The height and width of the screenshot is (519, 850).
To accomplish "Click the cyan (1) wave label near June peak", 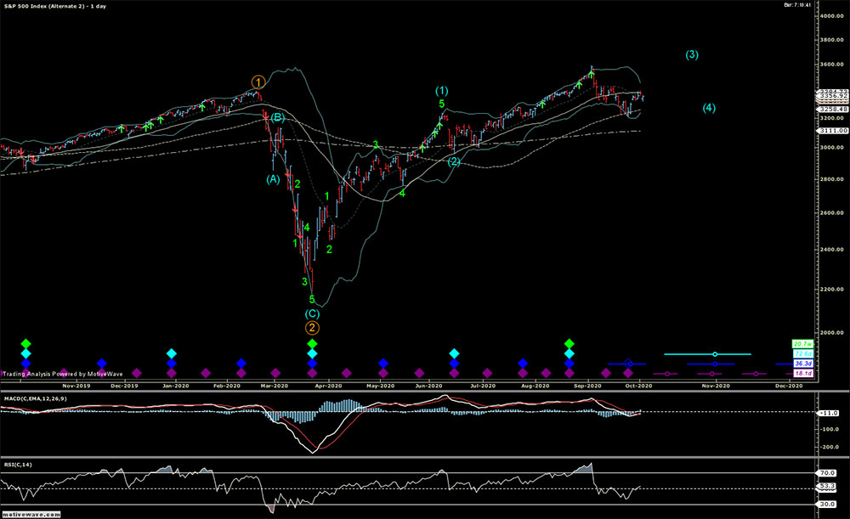I will 442,91.
